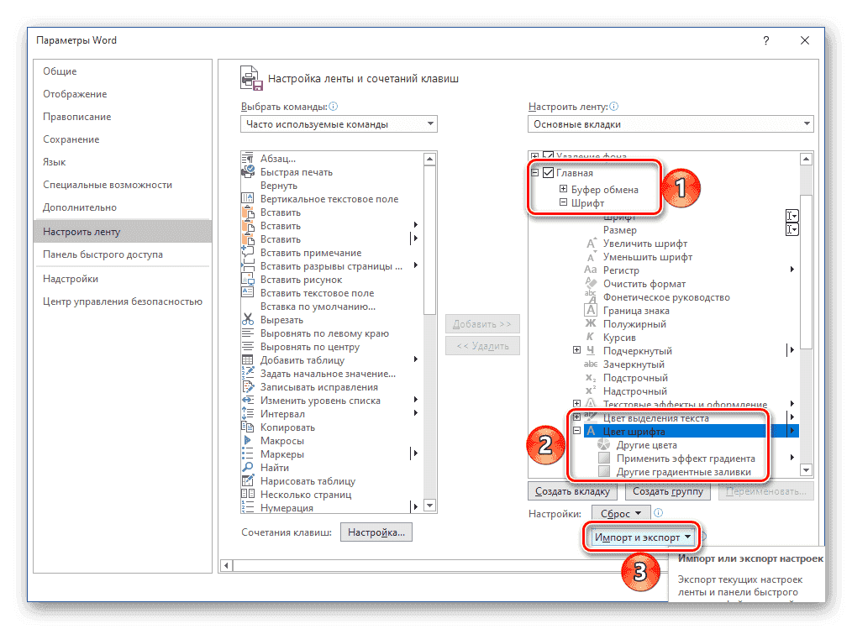This screenshot has height=629, width=852.
Task: Expand the Буфер обмена group
Action: tap(563, 189)
